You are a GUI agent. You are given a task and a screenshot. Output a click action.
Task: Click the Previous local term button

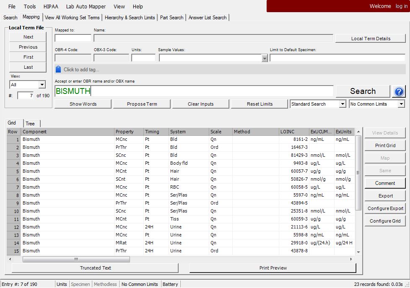point(28,47)
